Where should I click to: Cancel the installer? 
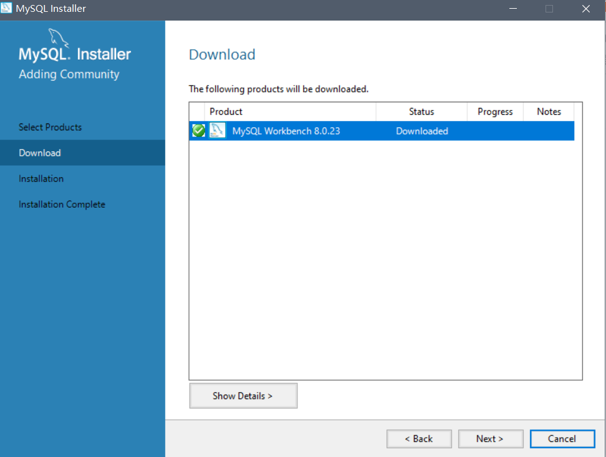click(562, 439)
